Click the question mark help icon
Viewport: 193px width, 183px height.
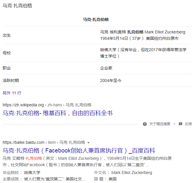tap(145, 124)
